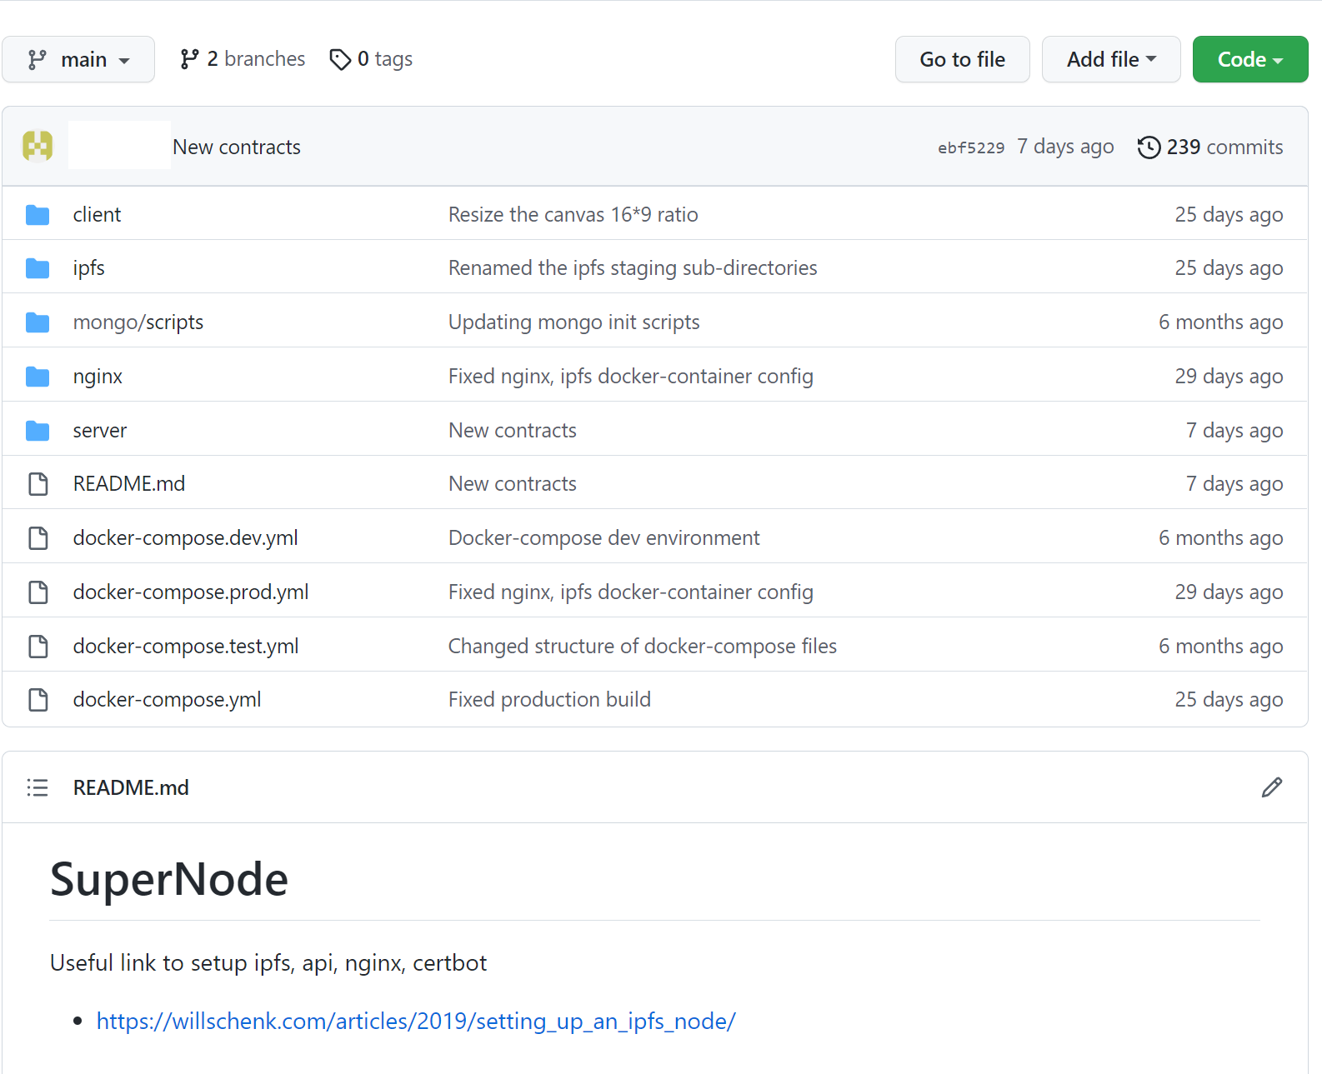Click the pencil edit README icon
This screenshot has height=1074, width=1322.
coord(1271,787)
